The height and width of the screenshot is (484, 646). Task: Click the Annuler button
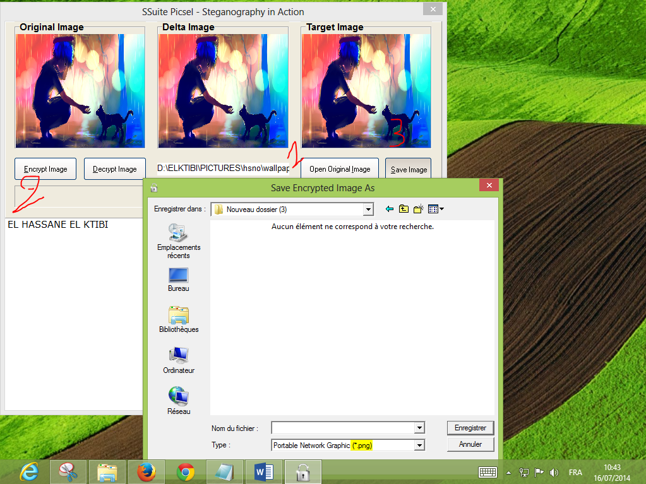[470, 444]
